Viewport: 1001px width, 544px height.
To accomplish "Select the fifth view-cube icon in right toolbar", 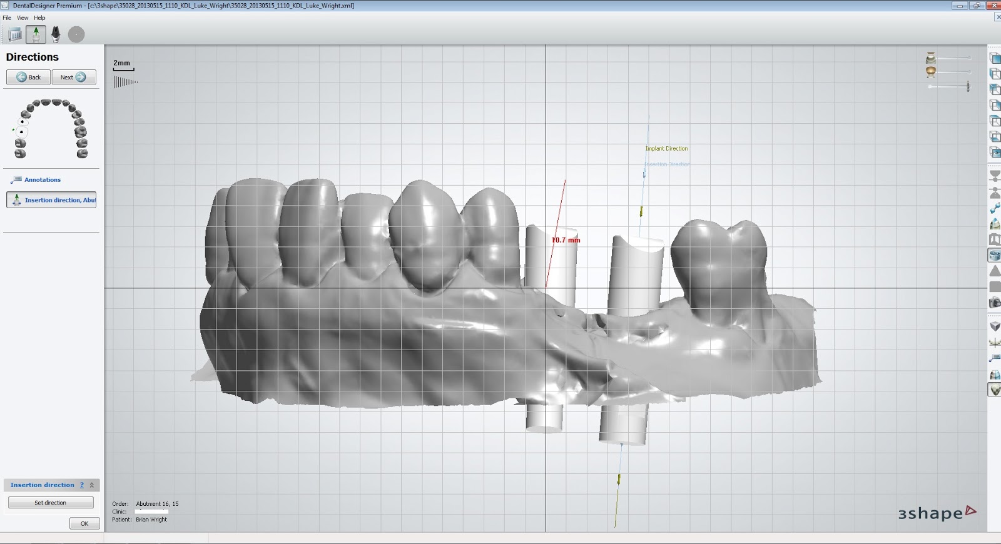I will [x=995, y=121].
